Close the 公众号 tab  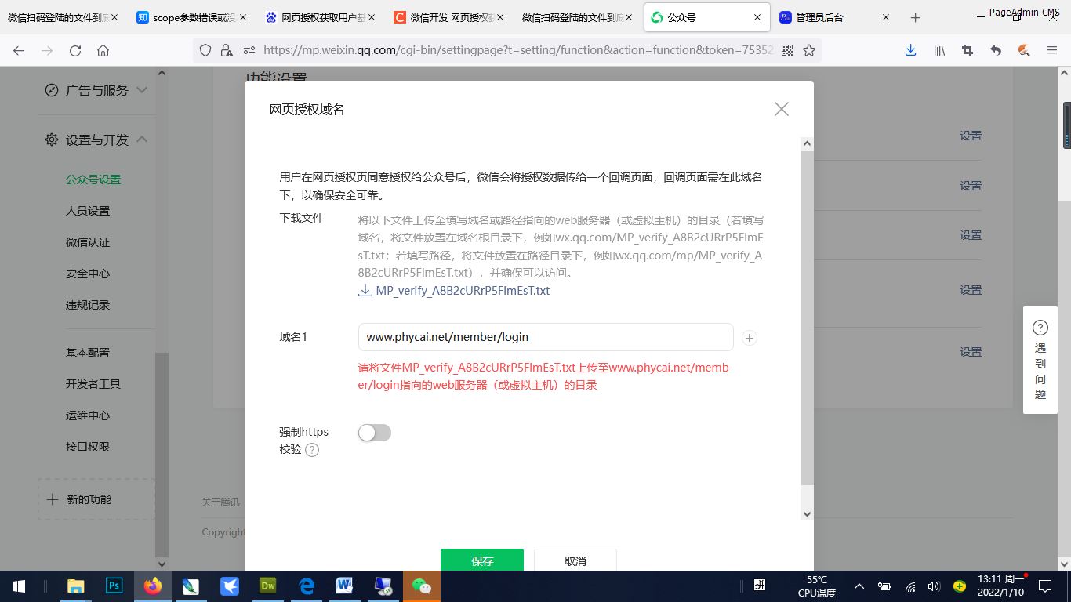point(757,17)
